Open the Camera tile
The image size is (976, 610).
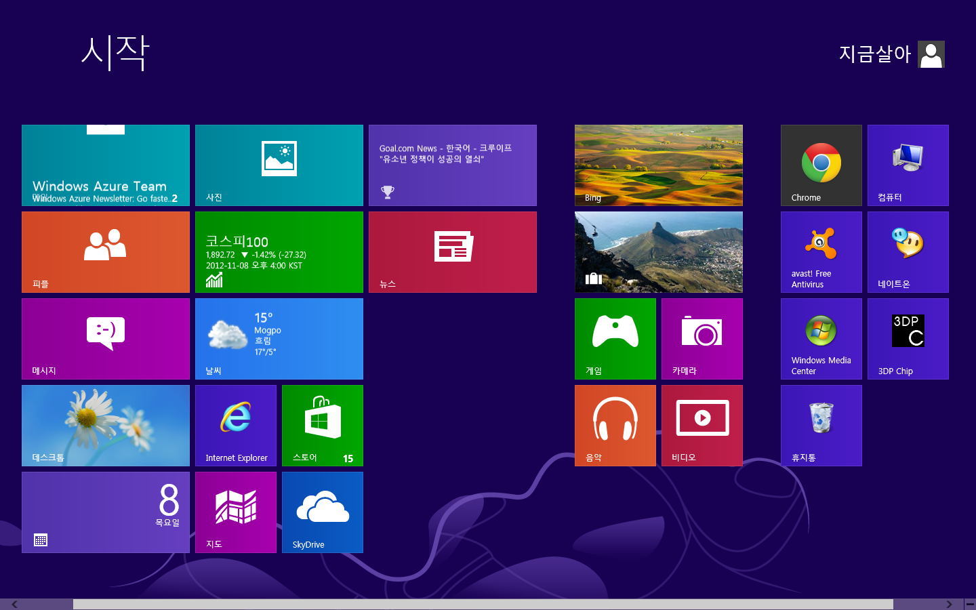(701, 338)
